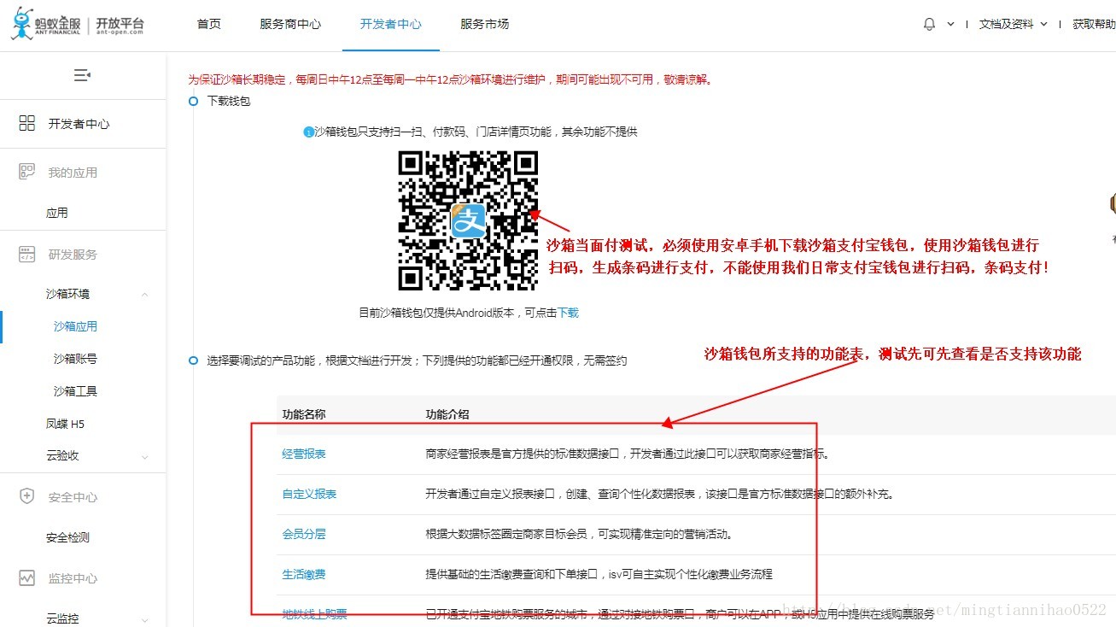Select 沙箱应用 in the sidebar

coord(75,326)
